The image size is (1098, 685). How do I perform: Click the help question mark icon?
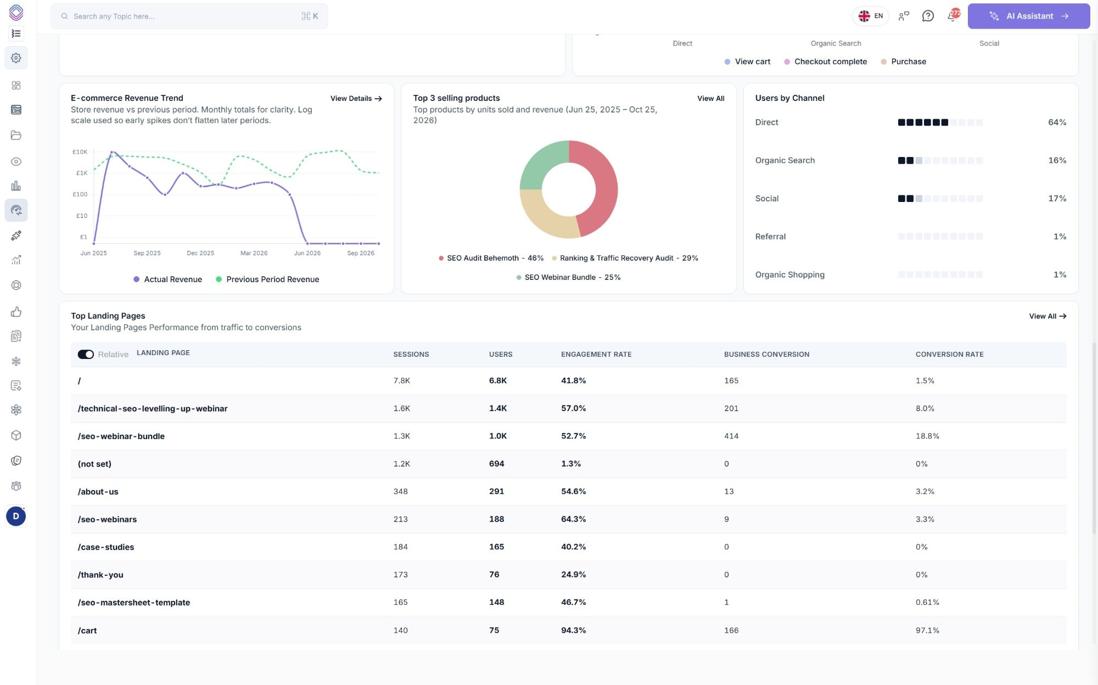tap(928, 16)
